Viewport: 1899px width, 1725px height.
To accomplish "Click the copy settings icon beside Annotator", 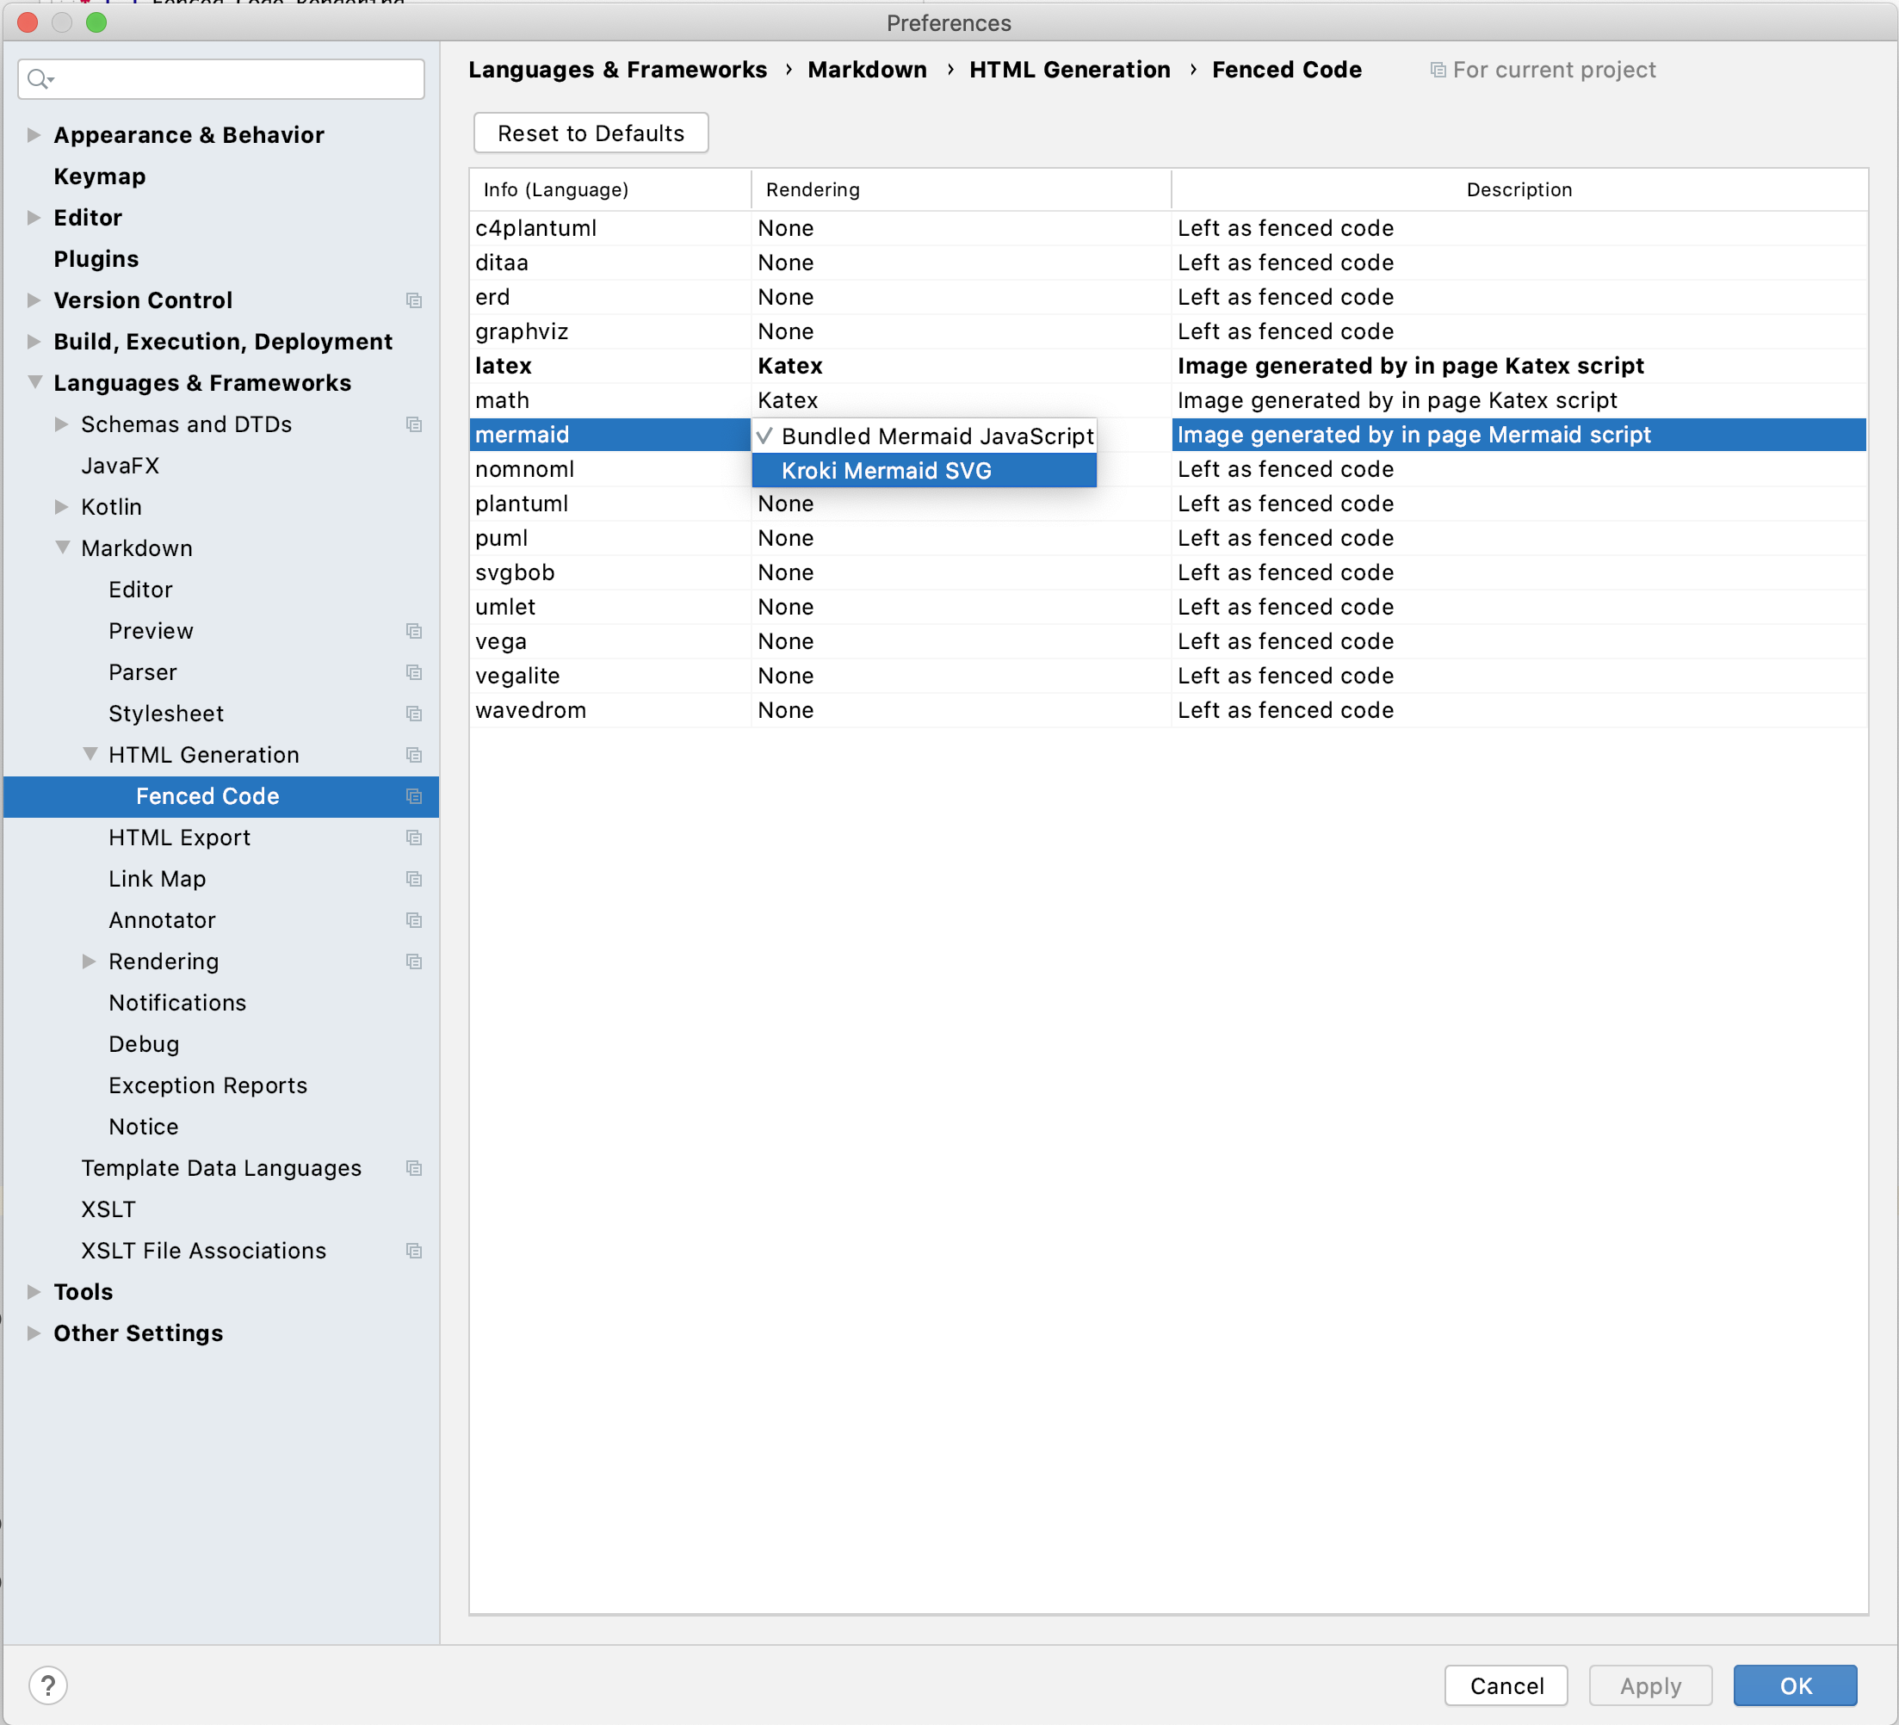I will point(414,920).
